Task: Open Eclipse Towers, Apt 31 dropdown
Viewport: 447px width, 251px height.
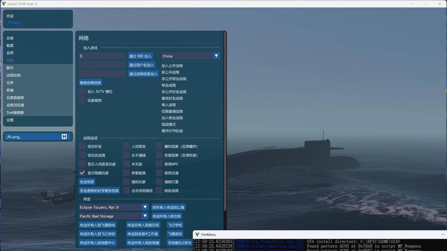Action: pos(114,207)
